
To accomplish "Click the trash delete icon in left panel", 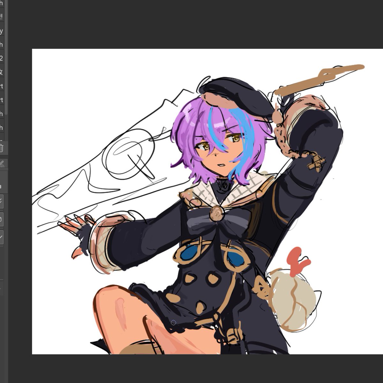I will click(x=1, y=148).
